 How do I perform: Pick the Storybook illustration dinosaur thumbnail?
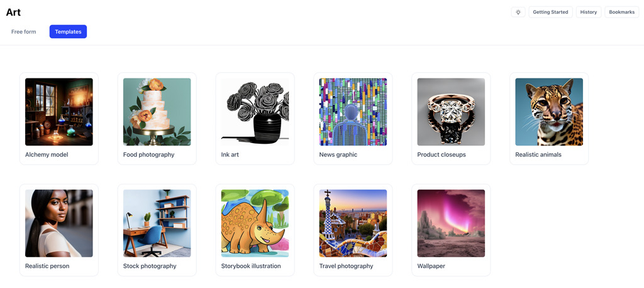(255, 223)
